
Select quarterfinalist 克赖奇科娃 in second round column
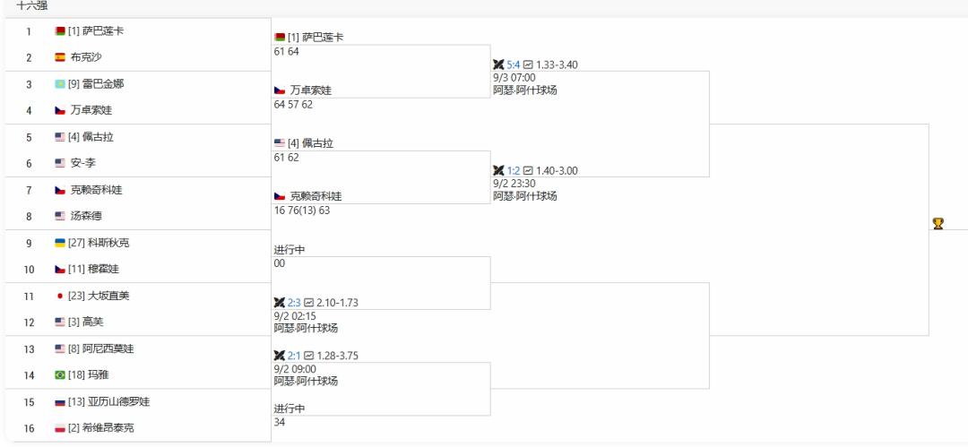[x=316, y=196]
